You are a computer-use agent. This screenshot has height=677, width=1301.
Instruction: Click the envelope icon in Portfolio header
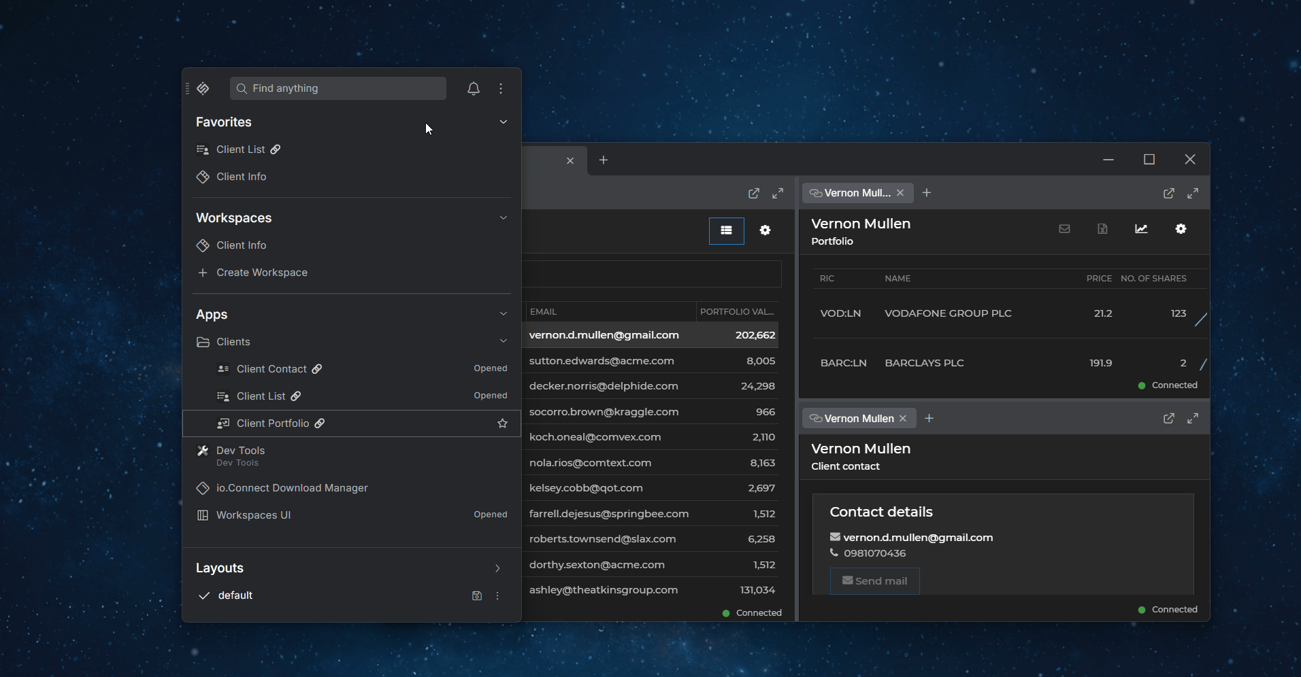pos(1064,229)
